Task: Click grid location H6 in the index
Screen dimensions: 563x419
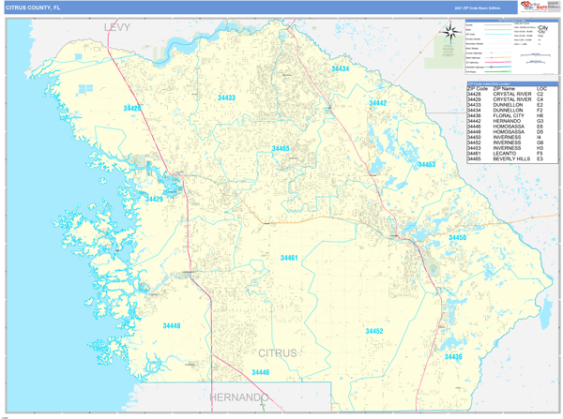Action: tap(540, 115)
